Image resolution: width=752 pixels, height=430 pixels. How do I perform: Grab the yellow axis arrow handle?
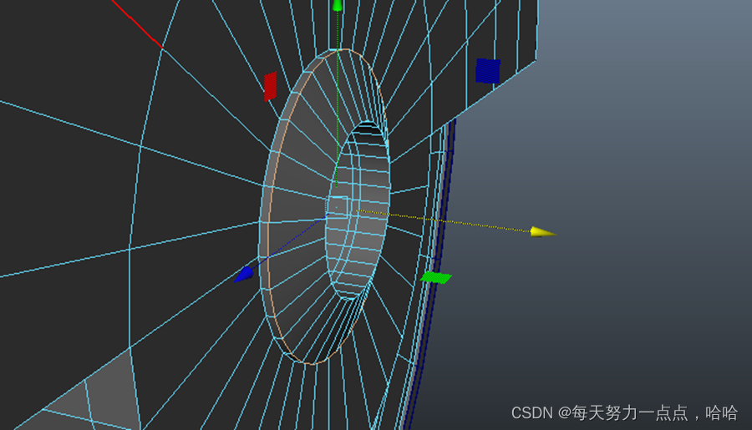pos(543,232)
